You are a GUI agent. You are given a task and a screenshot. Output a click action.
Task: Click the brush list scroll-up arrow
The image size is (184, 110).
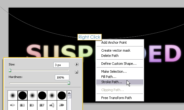[69, 94]
